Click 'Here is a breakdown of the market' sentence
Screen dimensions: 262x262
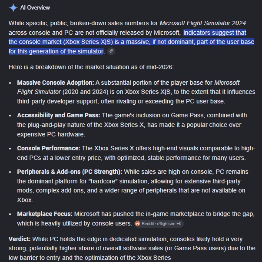click(91, 67)
